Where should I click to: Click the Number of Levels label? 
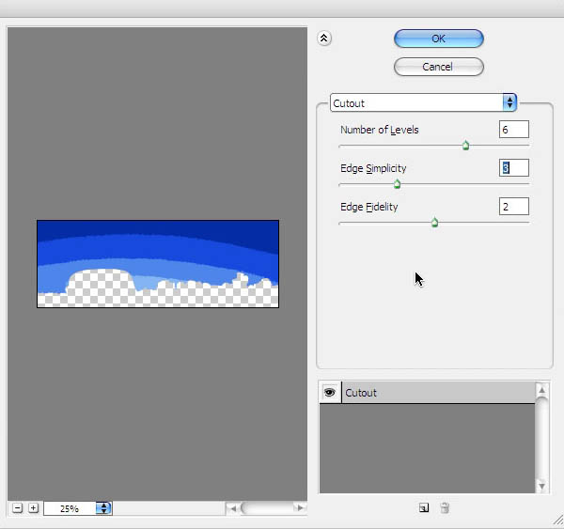click(x=380, y=130)
